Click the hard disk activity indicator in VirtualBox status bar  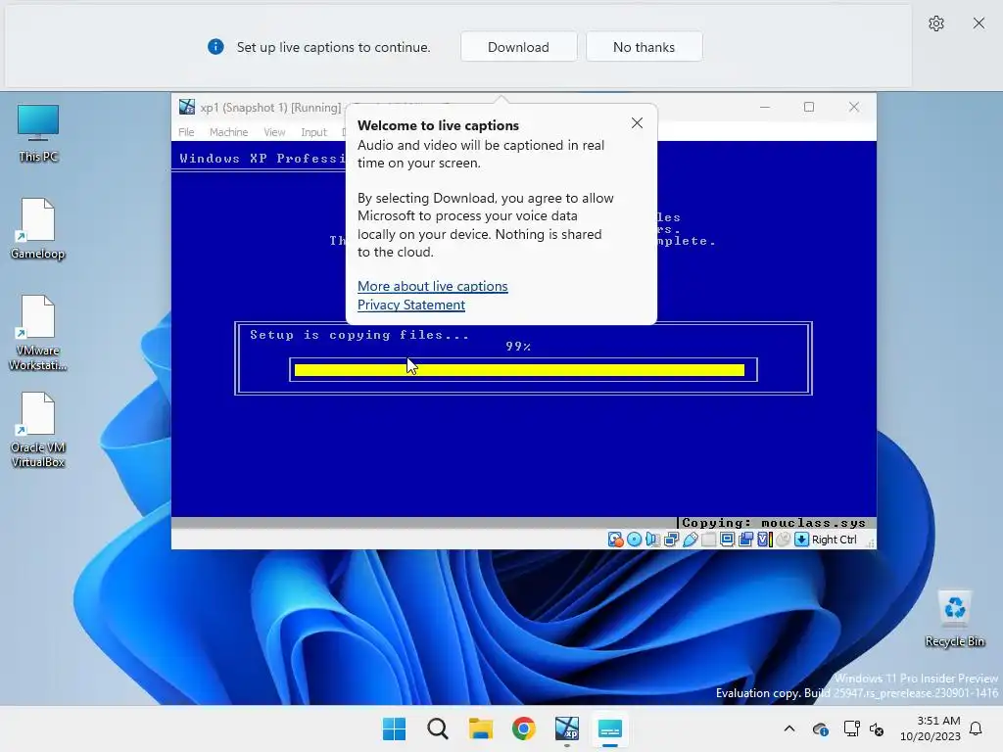pos(615,540)
